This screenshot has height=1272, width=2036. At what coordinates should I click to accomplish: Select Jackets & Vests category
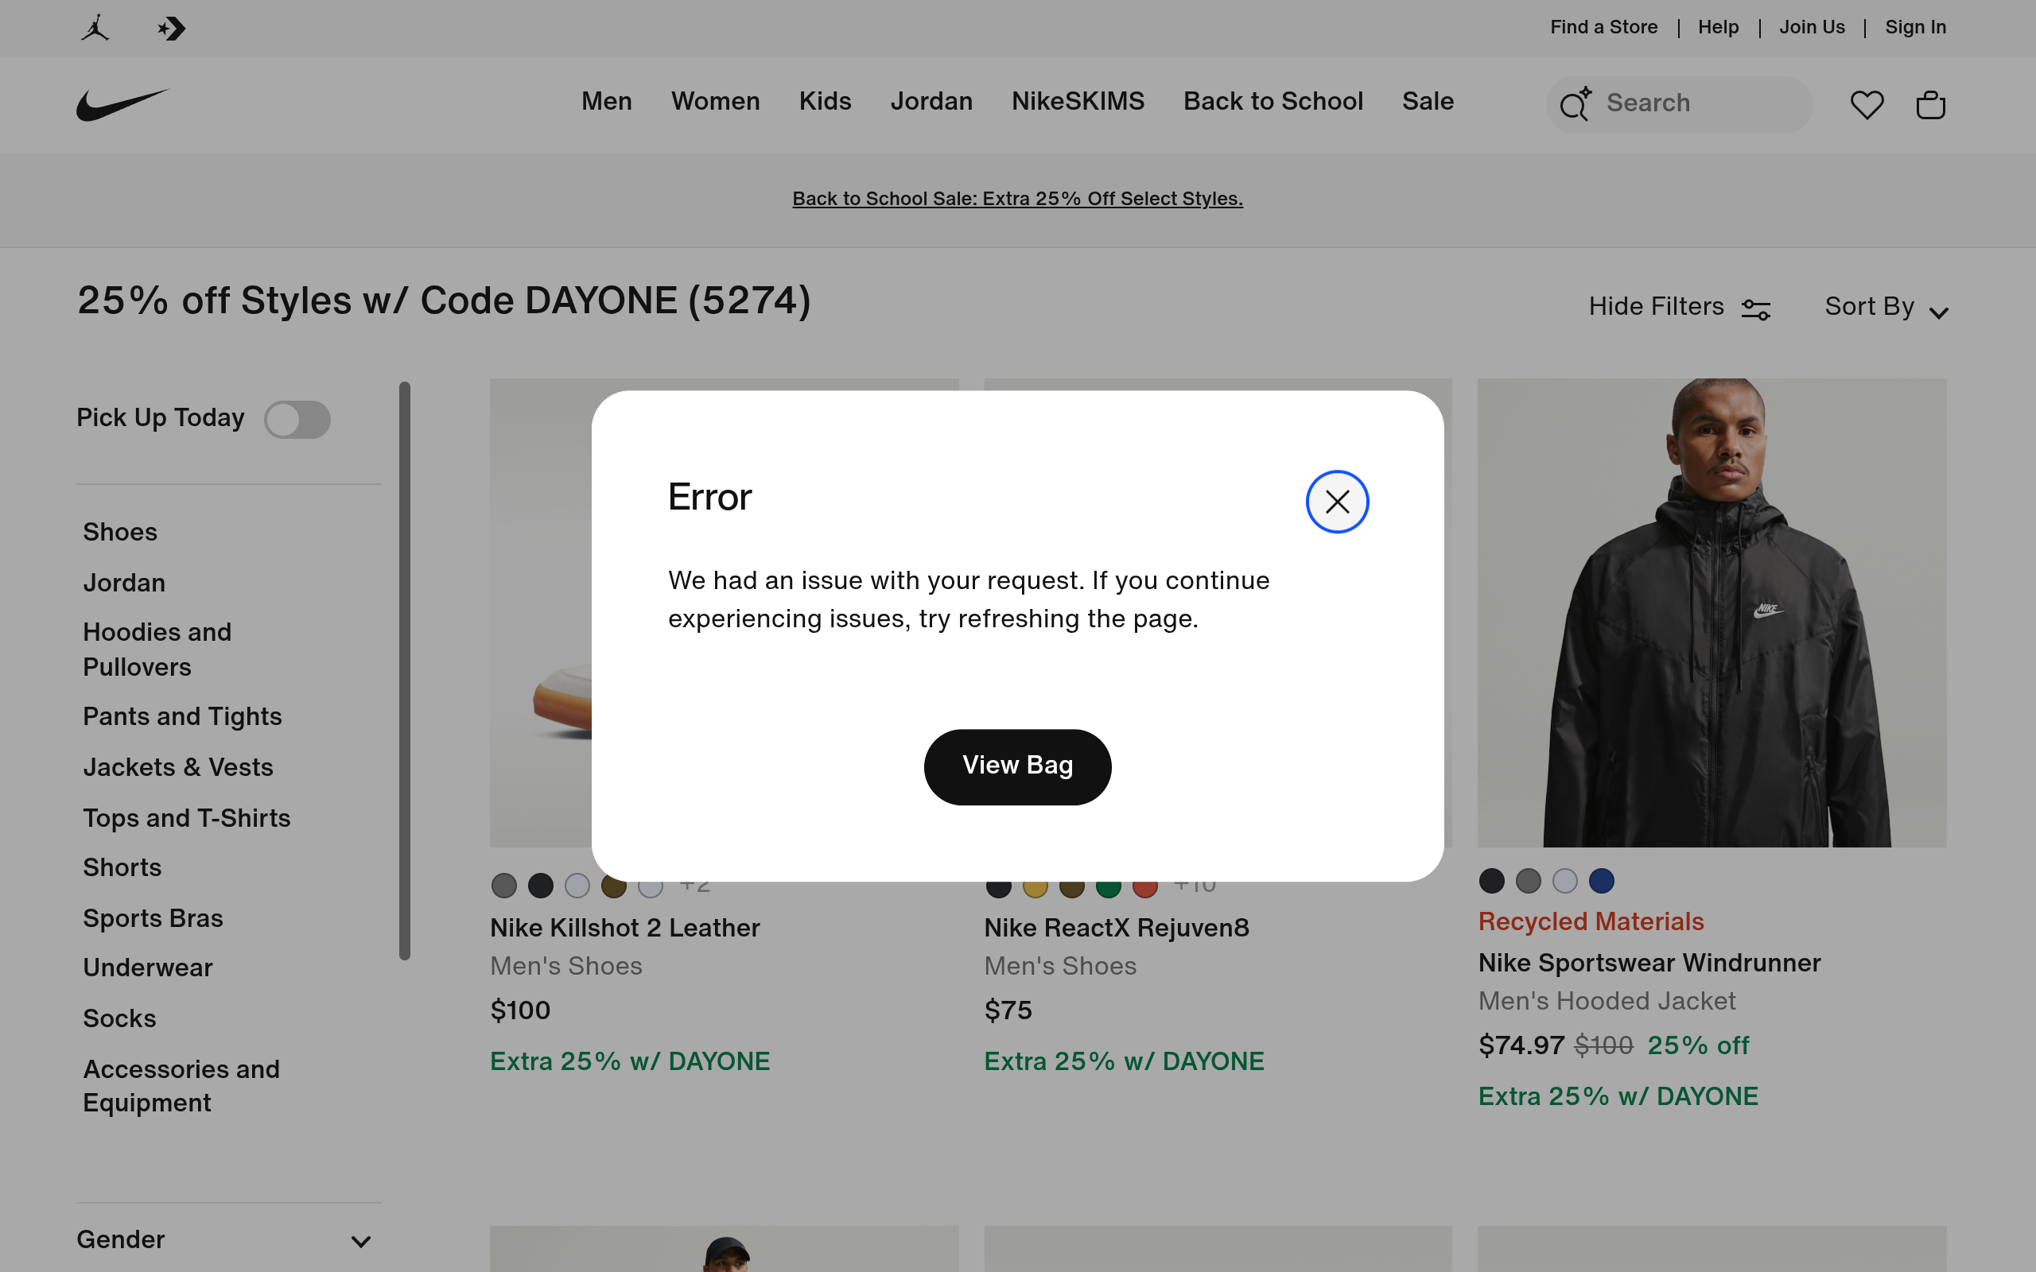coord(177,767)
